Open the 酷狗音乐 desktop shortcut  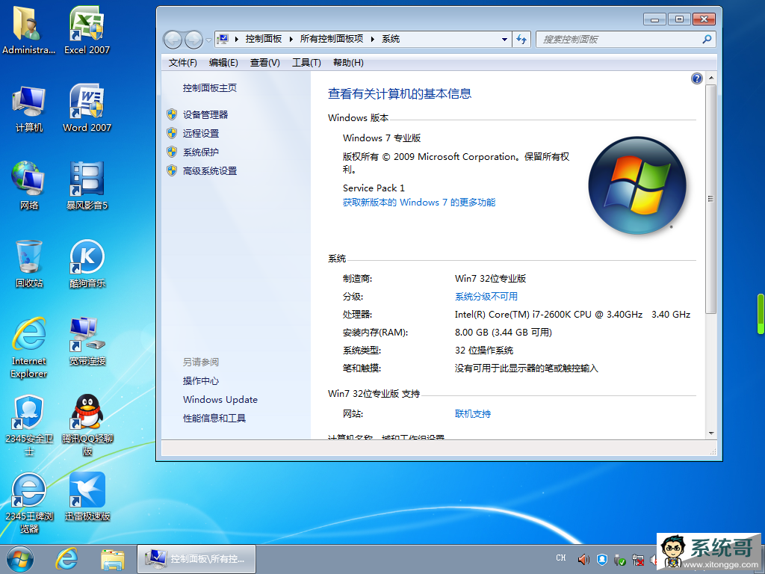(x=87, y=264)
